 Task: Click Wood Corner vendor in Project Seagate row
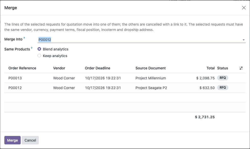click(64, 88)
